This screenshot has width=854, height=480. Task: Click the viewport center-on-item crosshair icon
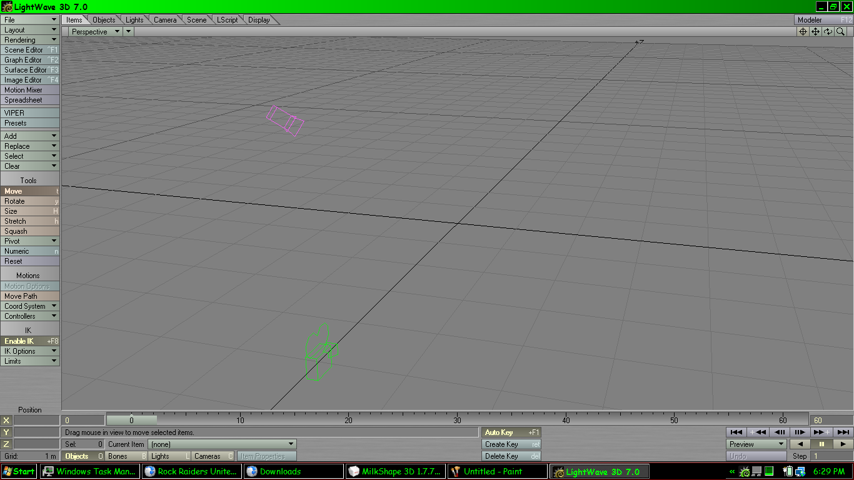803,32
